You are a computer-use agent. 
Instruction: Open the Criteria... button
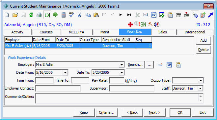click(x=107, y=112)
